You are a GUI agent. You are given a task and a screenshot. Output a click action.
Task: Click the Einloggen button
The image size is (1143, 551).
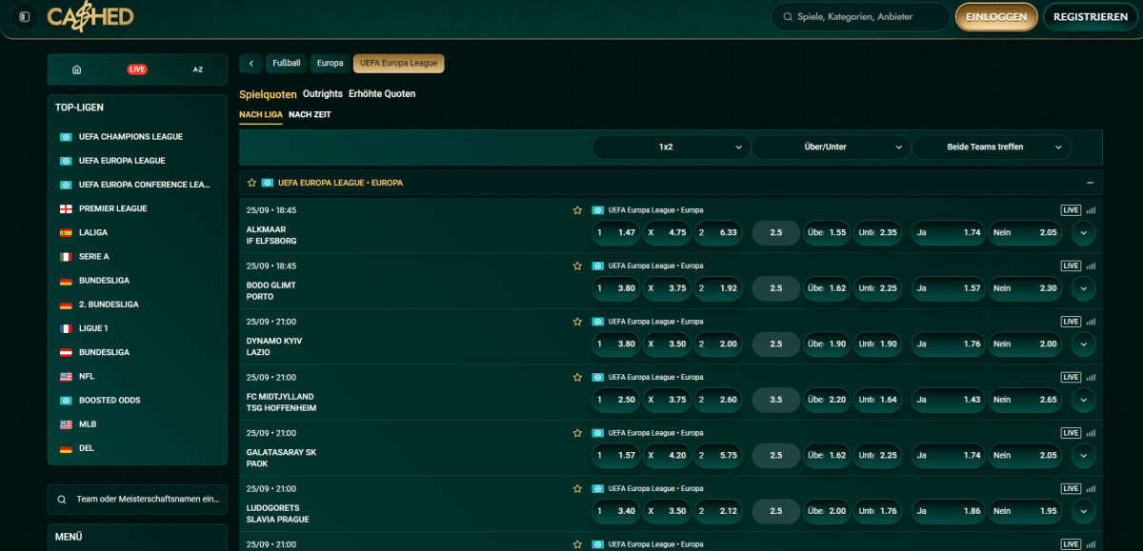996,17
